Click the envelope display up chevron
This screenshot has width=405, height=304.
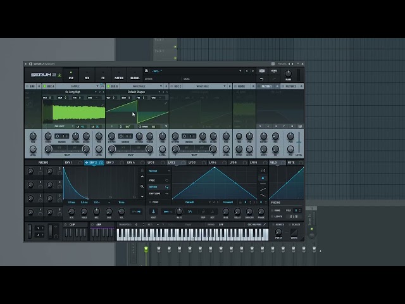(142, 177)
